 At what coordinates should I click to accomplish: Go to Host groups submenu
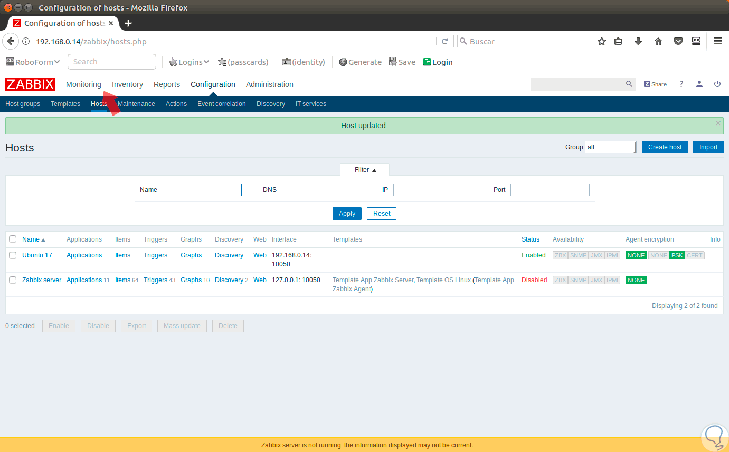tap(23, 104)
